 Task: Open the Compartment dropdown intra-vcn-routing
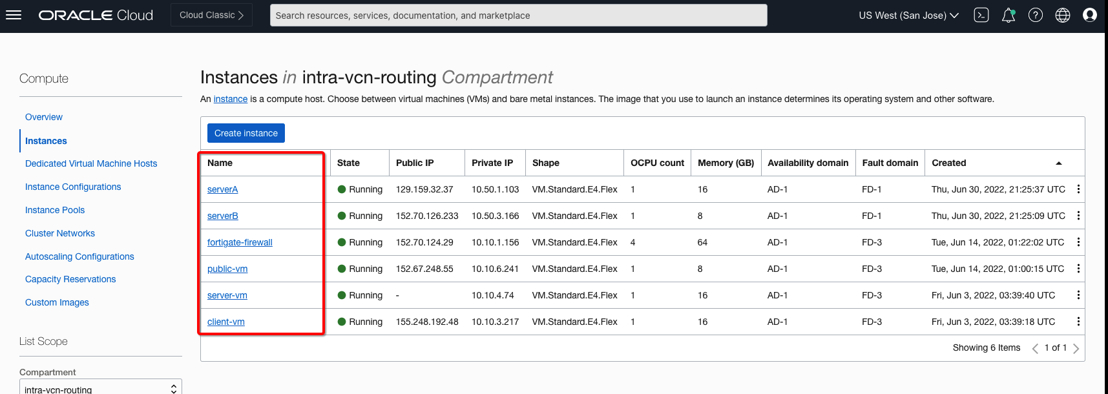pyautogui.click(x=101, y=388)
